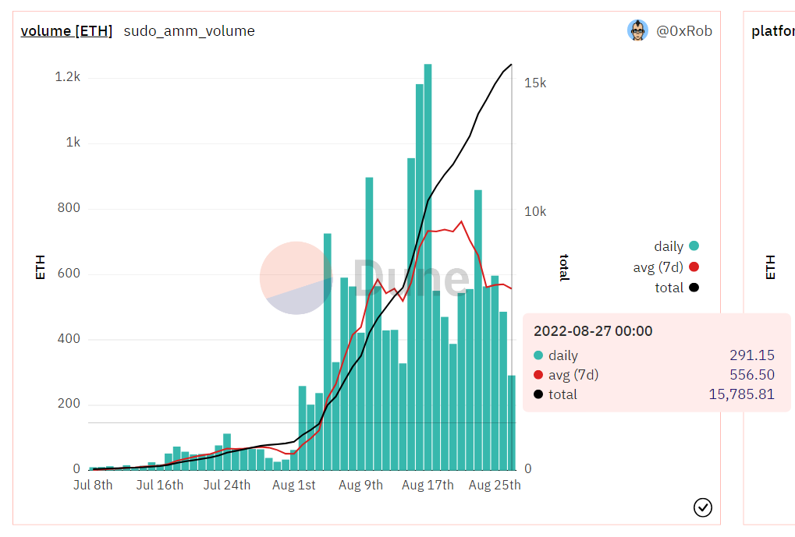
Task: Open the 'volume [ETH]' title link
Action: coord(66,31)
